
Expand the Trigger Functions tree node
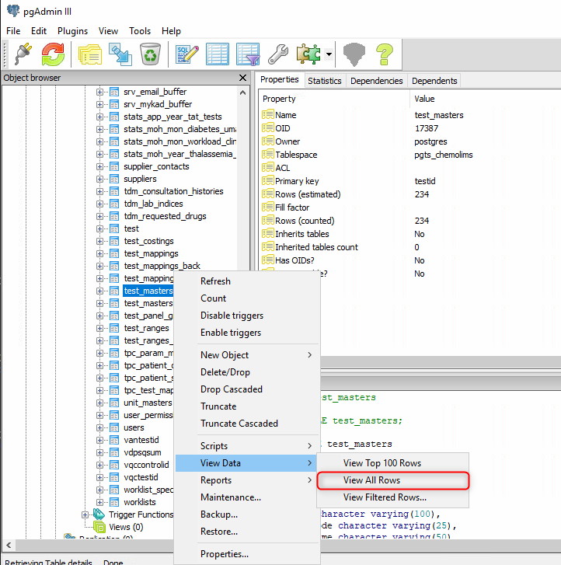(x=85, y=514)
